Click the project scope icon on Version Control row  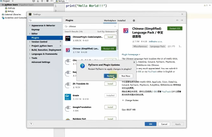point(61,42)
